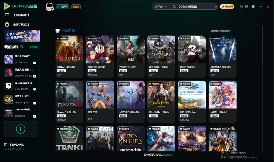Click monitor icon next to 电脑游戏 heading
Viewport: 274px width, 162px height.
tap(58, 31)
